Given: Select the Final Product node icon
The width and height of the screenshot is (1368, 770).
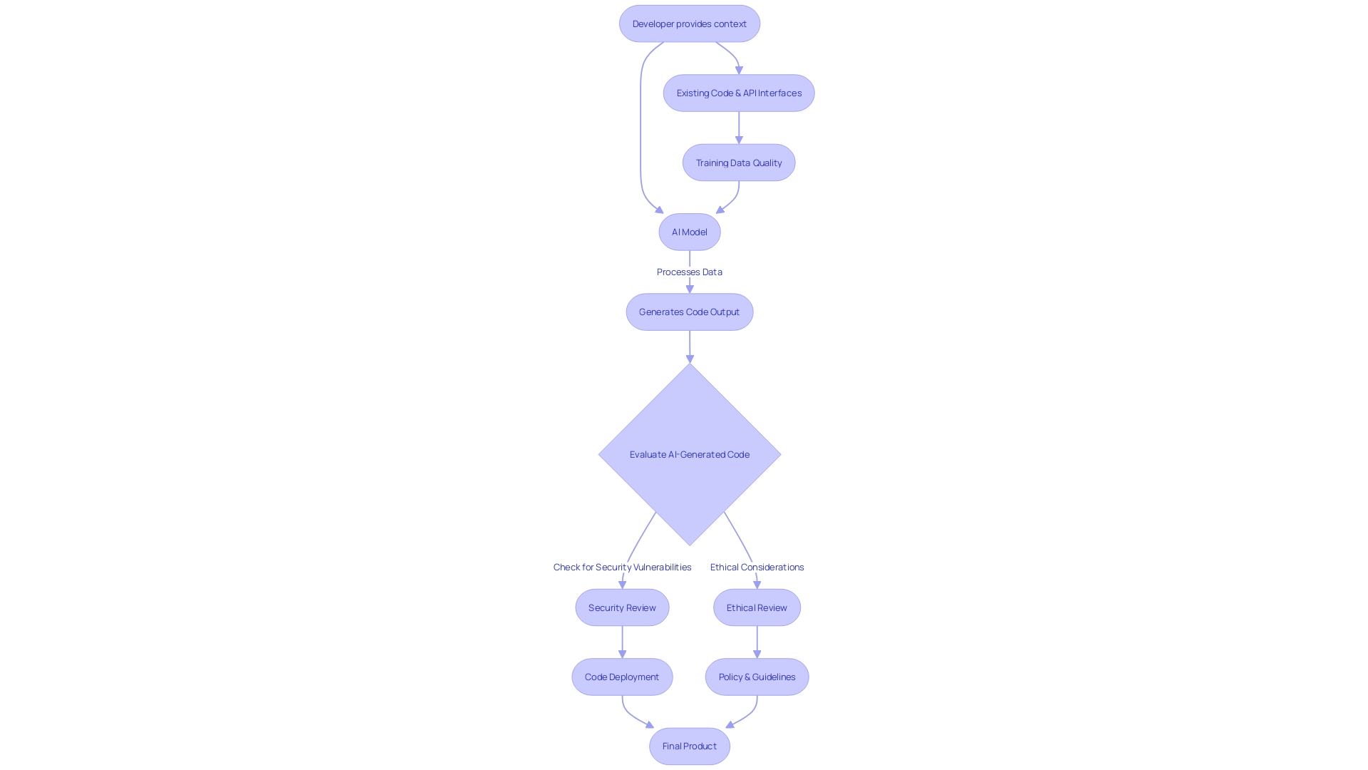Looking at the screenshot, I should (x=689, y=746).
